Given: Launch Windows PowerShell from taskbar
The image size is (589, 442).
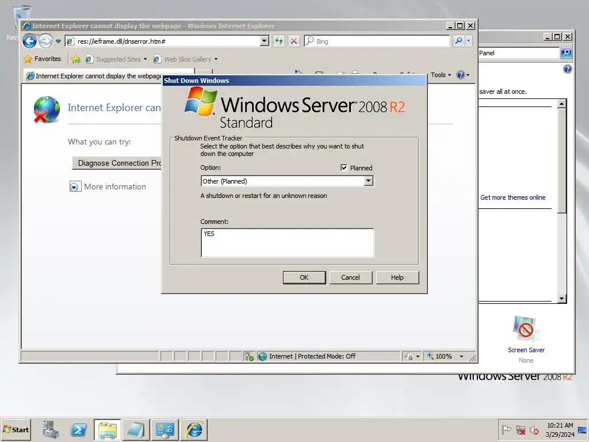Looking at the screenshot, I should pyautogui.click(x=79, y=429).
